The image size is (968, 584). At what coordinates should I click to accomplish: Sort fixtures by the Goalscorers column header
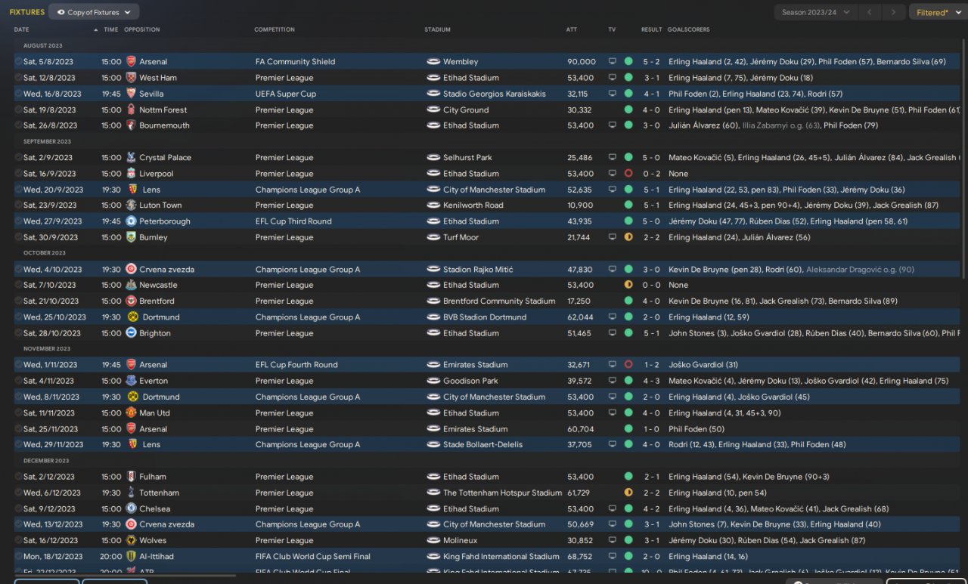pyautogui.click(x=689, y=30)
